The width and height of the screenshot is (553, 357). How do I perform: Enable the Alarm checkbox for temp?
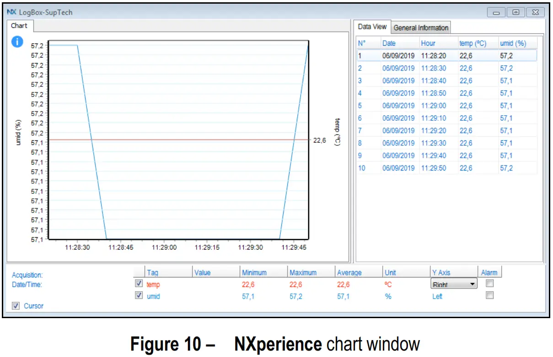click(x=489, y=284)
